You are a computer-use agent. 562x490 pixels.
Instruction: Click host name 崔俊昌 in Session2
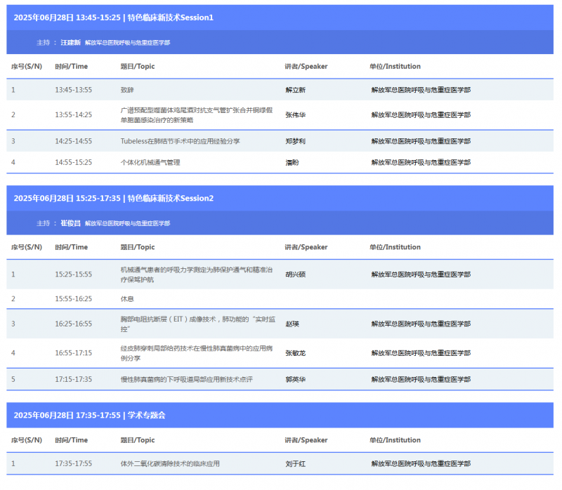point(71,223)
